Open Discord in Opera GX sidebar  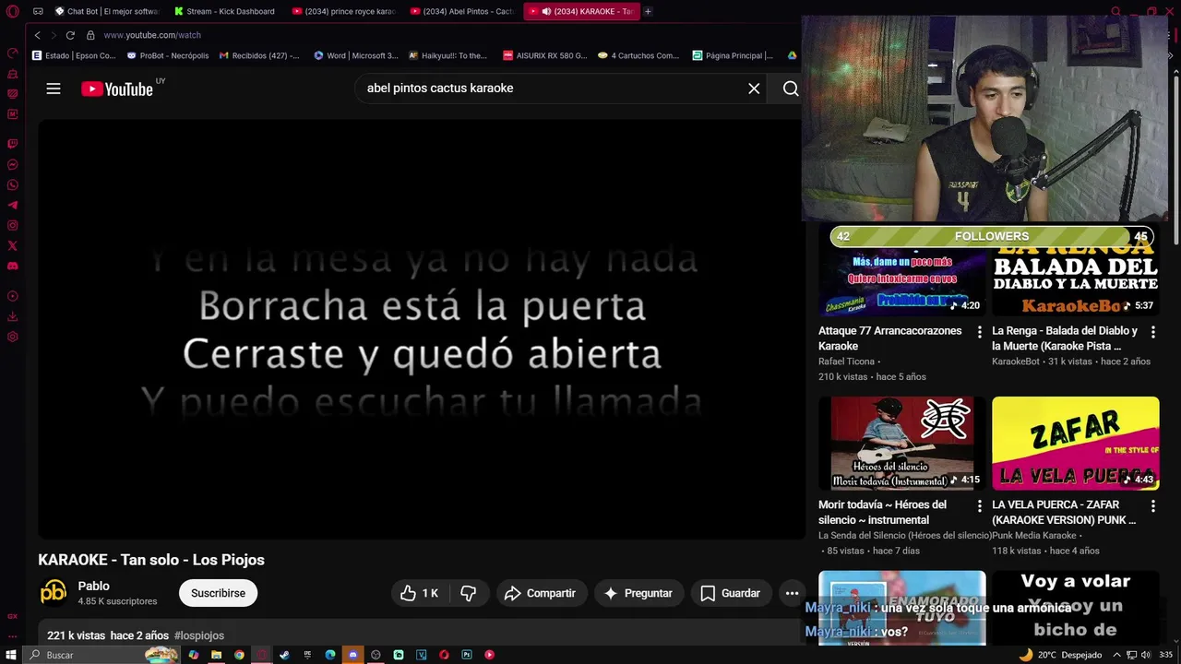point(12,267)
